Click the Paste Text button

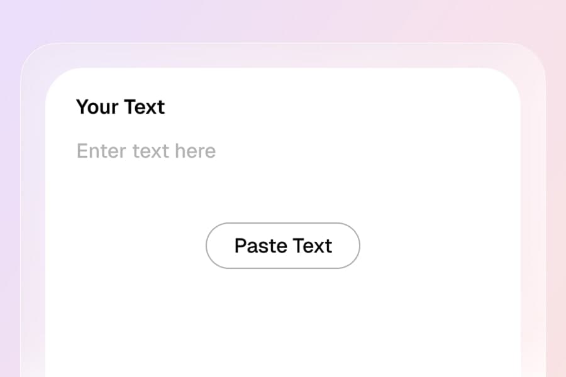[283, 246]
